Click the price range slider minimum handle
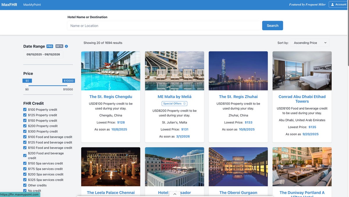 (x=27, y=86)
